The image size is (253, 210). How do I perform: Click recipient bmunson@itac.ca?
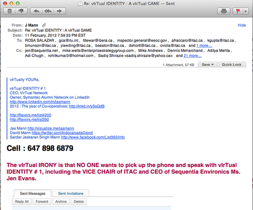(40, 45)
